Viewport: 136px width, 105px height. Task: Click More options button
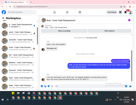click(110, 31)
